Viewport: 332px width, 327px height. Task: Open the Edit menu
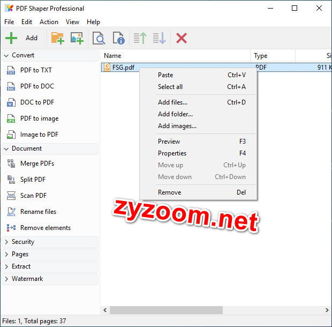pos(27,22)
